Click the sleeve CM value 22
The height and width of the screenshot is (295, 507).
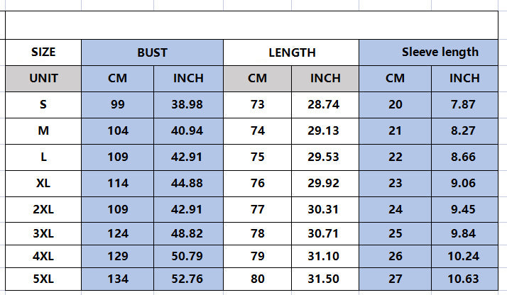point(395,157)
